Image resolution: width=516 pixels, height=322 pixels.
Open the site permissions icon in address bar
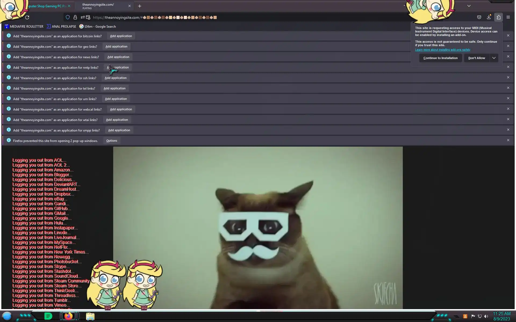[x=83, y=17]
